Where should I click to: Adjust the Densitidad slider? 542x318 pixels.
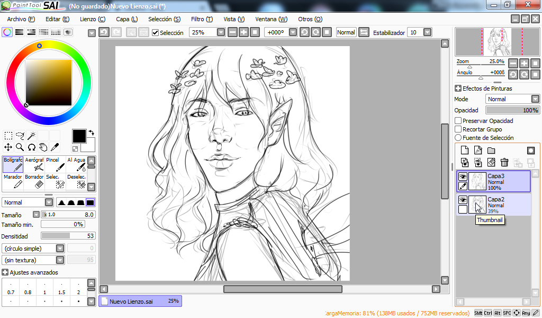(68, 236)
